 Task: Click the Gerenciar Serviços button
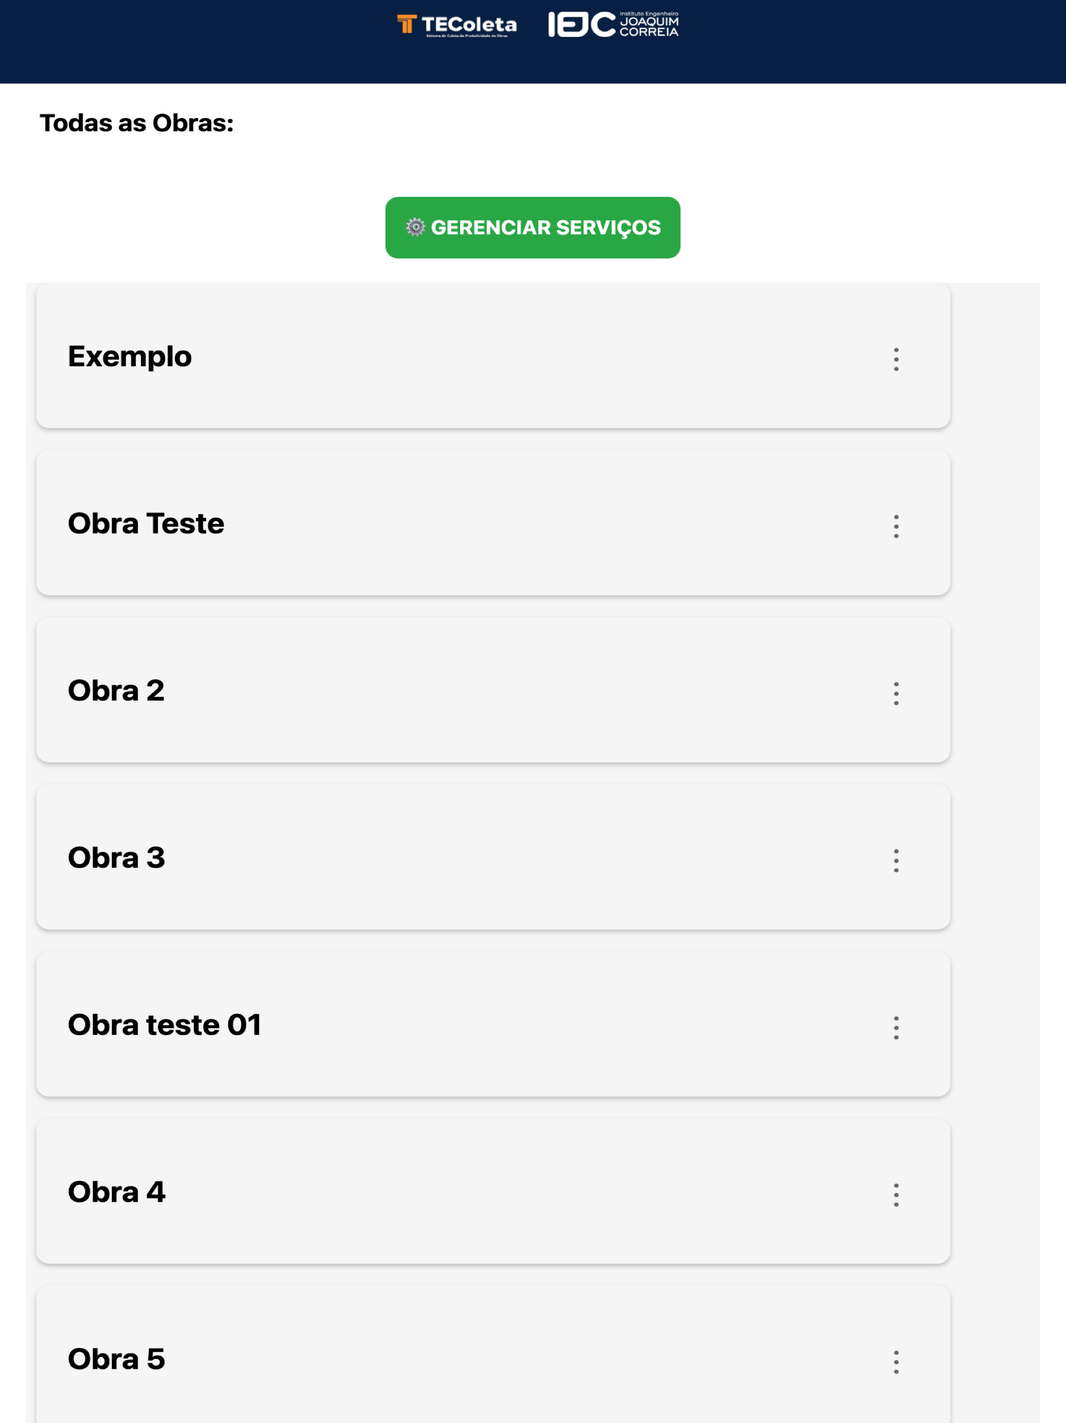point(532,227)
